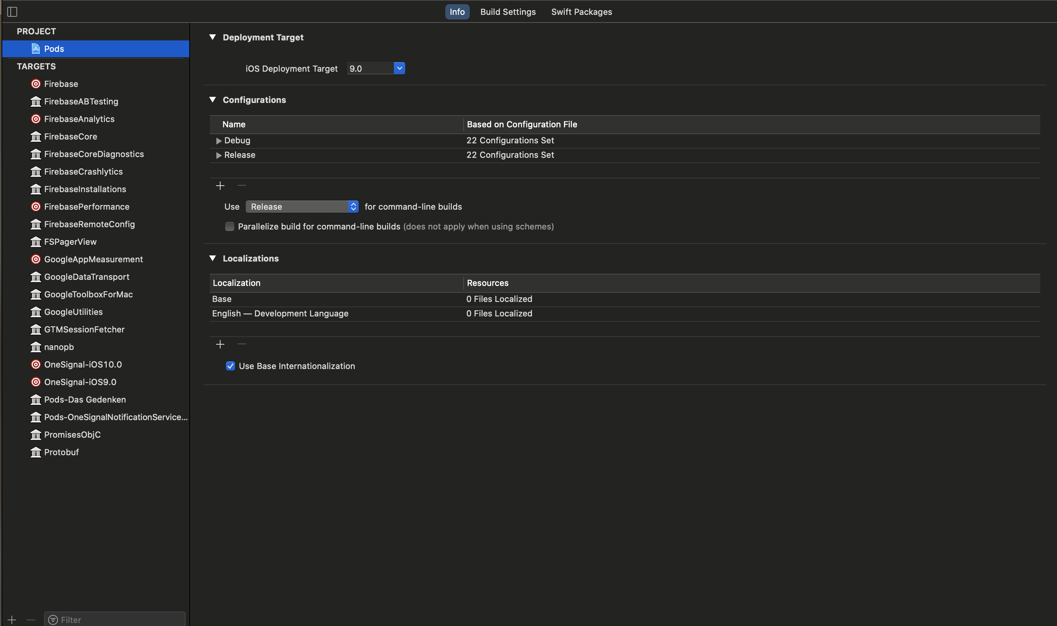This screenshot has height=626, width=1057.
Task: Click the FirebasePerformance target icon
Action: tap(36, 207)
